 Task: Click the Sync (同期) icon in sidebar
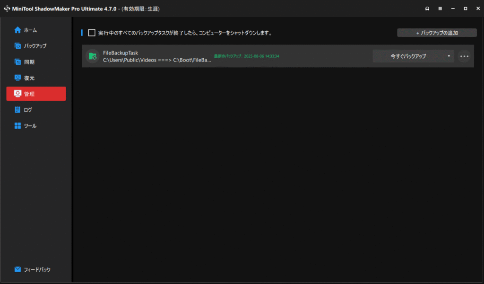click(17, 62)
